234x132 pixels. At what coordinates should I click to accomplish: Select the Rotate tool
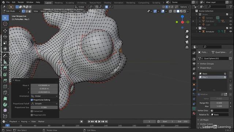tap(5, 37)
